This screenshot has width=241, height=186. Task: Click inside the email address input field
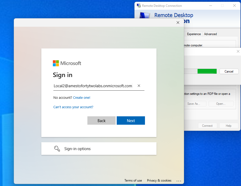(x=93, y=86)
